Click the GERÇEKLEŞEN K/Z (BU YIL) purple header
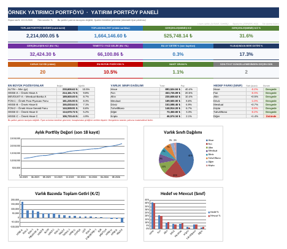The height and width of the screenshot is (249, 287). pyautogui.click(x=43, y=46)
